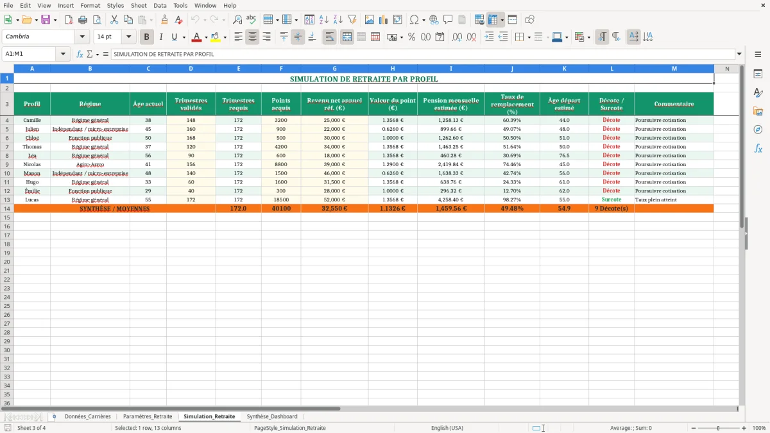This screenshot has width=770, height=433.
Task: Expand the Name Box dropdown arrow
Action: (63, 54)
